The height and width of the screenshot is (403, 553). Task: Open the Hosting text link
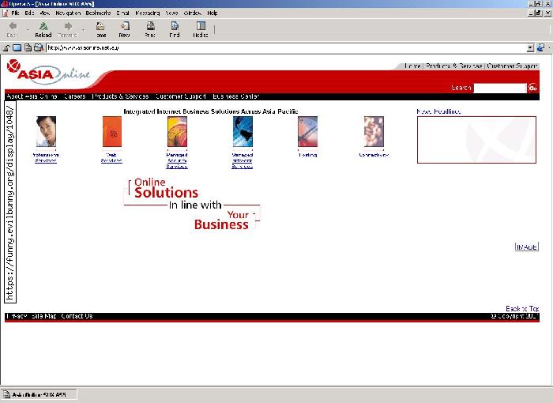click(307, 155)
